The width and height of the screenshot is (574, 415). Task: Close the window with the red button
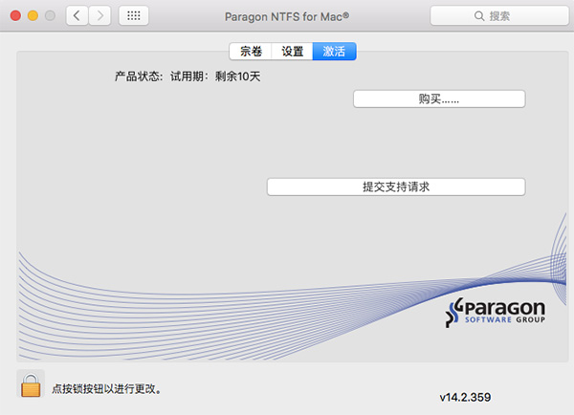click(x=15, y=15)
